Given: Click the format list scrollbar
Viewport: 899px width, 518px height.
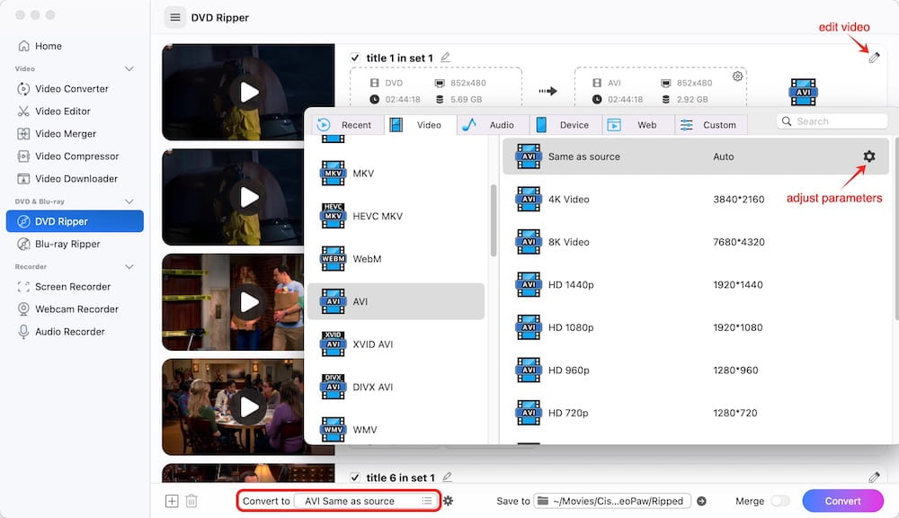Looking at the screenshot, I should 494,220.
